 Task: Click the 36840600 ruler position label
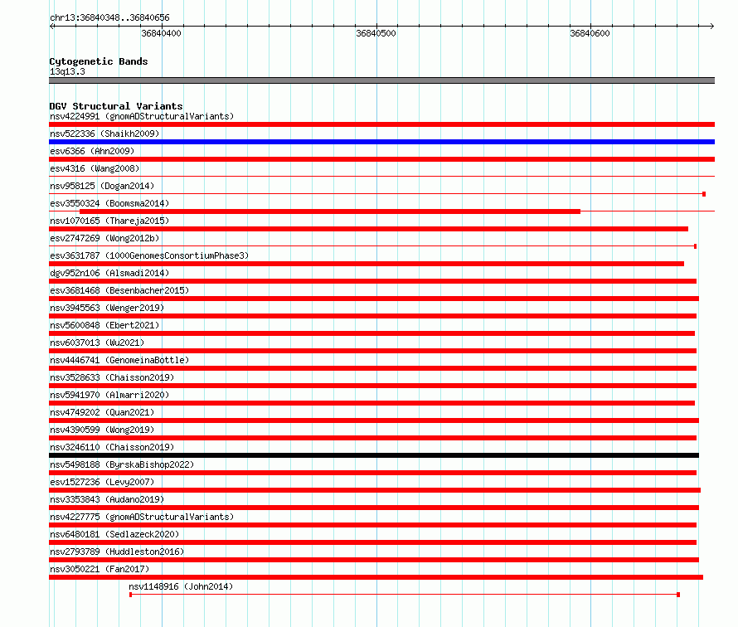[x=590, y=33]
